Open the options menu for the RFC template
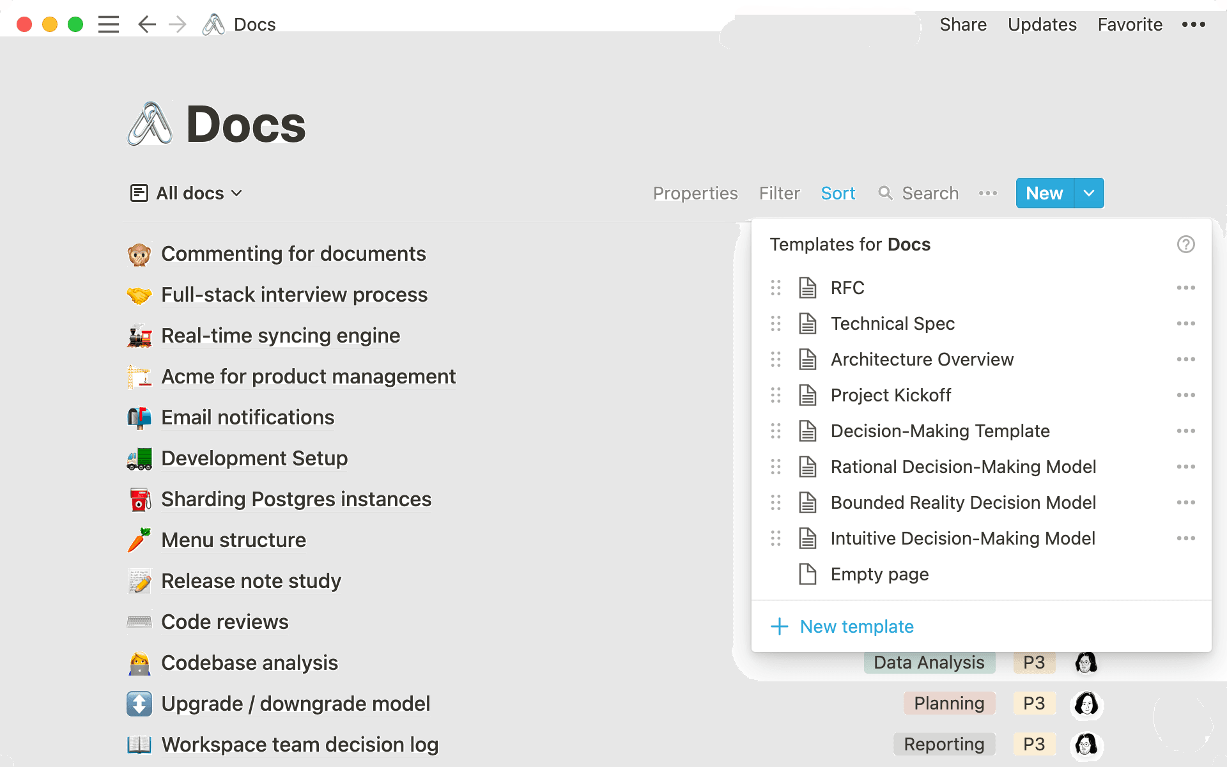Image resolution: width=1227 pixels, height=767 pixels. pyautogui.click(x=1186, y=288)
